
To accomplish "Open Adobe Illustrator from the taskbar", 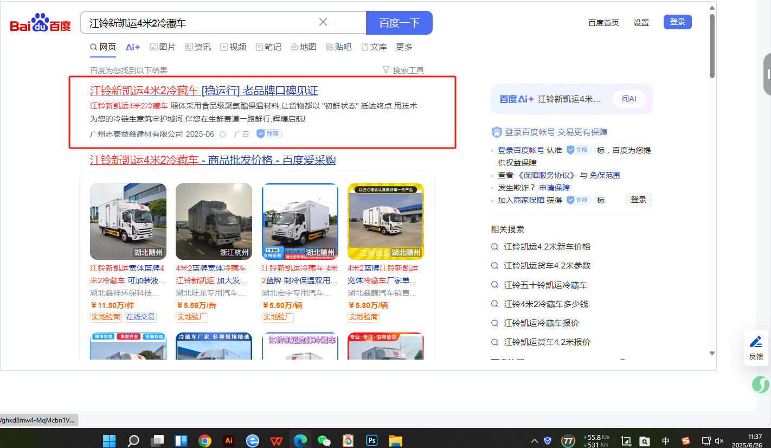I will pyautogui.click(x=229, y=440).
